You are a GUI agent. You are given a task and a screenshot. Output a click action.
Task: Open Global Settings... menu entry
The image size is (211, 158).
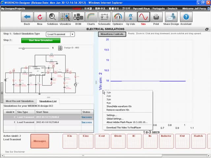tap(115, 119)
